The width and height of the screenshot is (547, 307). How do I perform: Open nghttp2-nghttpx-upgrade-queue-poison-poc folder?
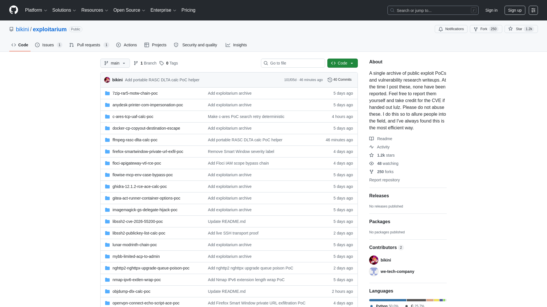pyautogui.click(x=151, y=268)
